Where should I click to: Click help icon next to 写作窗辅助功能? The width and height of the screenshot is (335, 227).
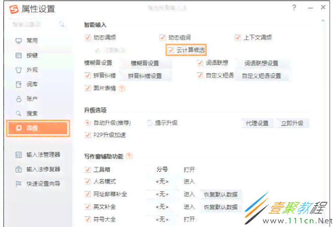coord(129,156)
